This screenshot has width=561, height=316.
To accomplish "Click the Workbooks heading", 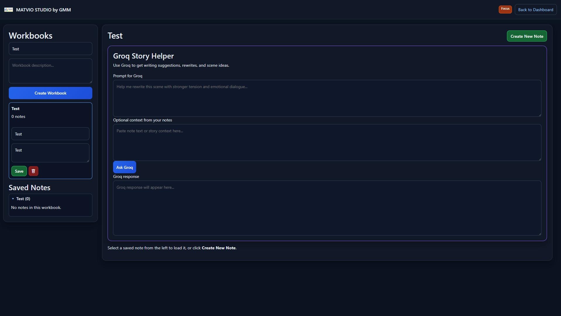I will (x=31, y=36).
